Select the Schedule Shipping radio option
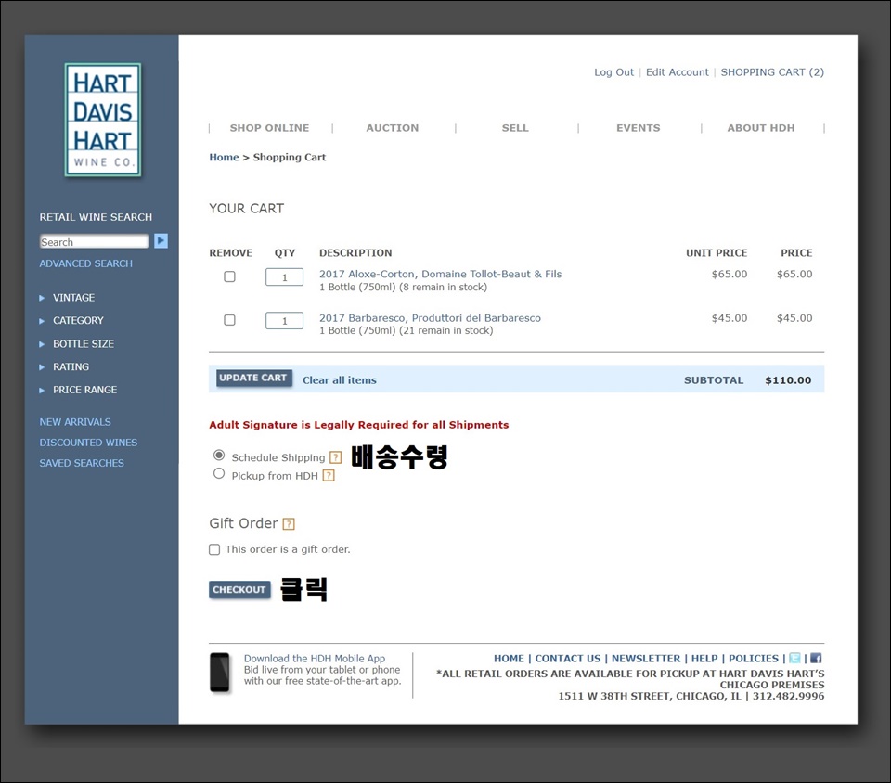Viewport: 891px width, 783px height. 219,456
